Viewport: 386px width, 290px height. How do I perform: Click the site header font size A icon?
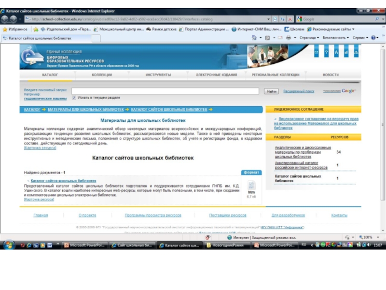tap(336, 51)
